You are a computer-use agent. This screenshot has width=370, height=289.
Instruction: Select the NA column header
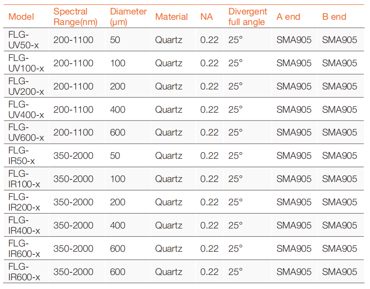pyautogui.click(x=206, y=17)
